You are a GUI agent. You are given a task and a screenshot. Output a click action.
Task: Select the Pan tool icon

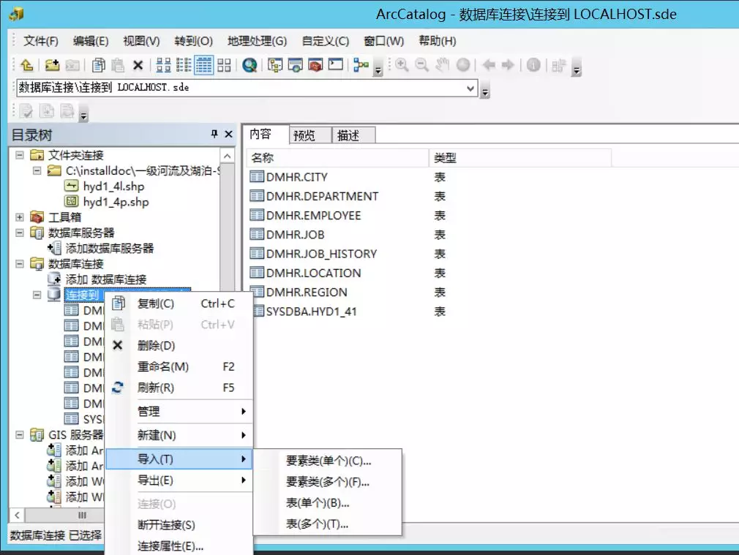tap(443, 64)
